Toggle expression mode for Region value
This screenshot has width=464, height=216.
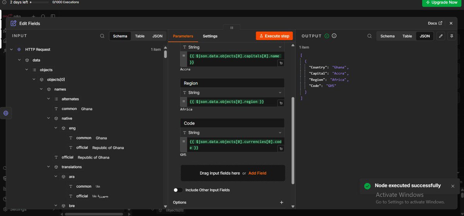184,102
